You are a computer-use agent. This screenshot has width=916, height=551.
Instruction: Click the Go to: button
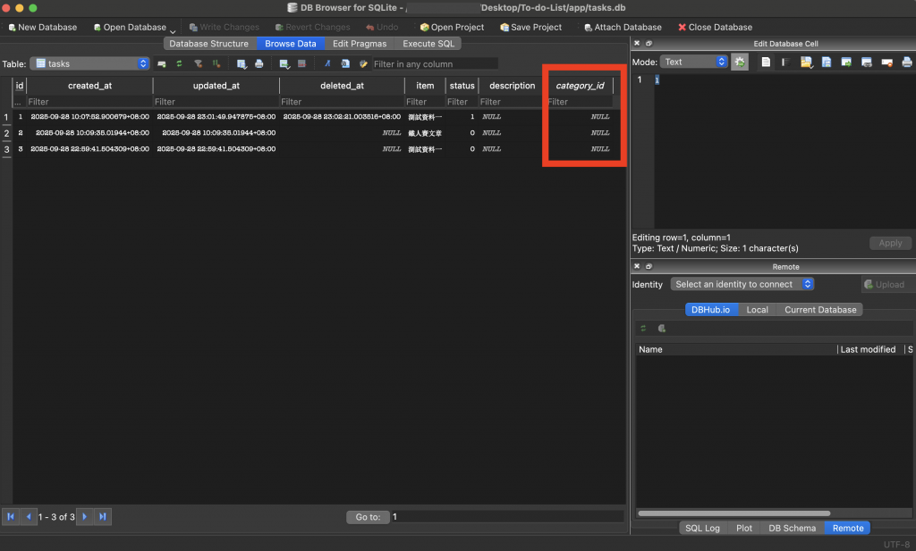coord(368,516)
